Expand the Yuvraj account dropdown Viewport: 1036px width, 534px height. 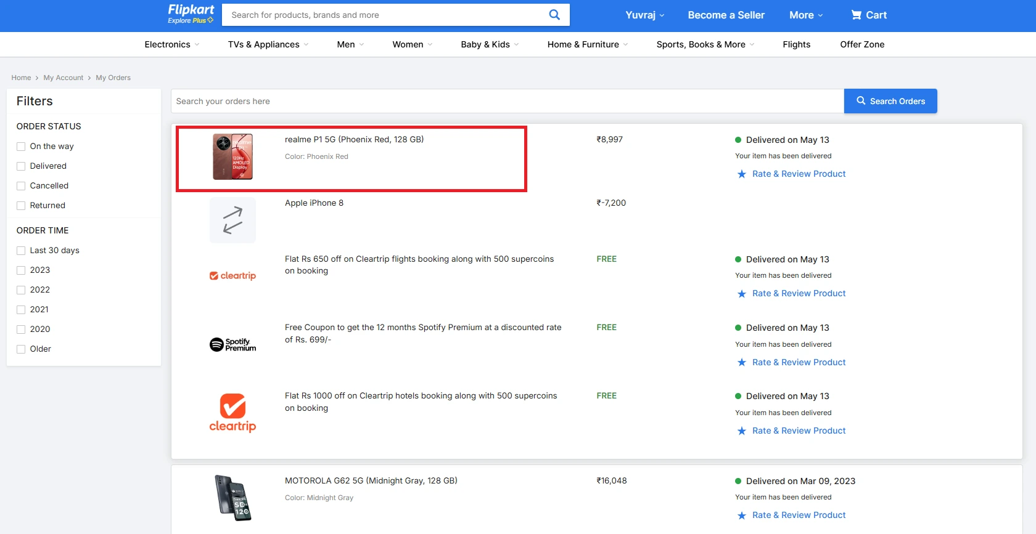tap(644, 15)
